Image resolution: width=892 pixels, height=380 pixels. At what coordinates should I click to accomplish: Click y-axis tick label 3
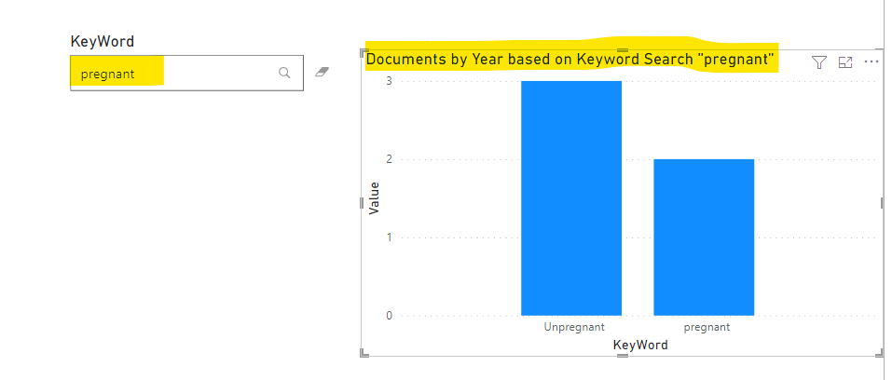(x=389, y=81)
